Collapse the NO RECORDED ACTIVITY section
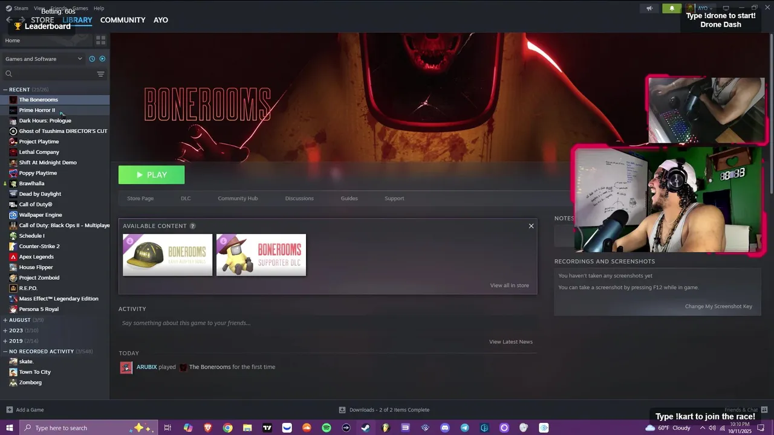The height and width of the screenshot is (435, 774). 5,352
